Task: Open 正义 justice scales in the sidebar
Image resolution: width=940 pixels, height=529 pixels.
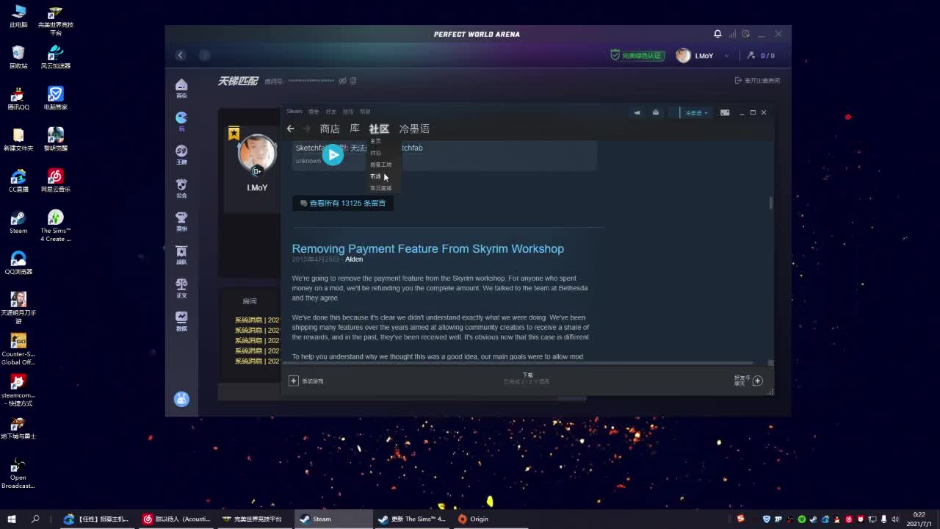Action: (x=181, y=288)
